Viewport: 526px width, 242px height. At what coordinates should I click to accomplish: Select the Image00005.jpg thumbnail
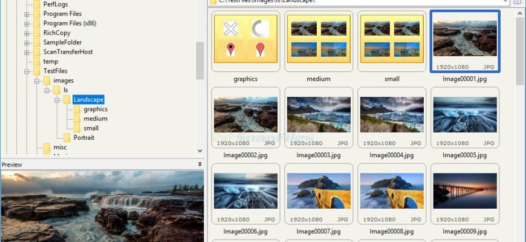(x=465, y=117)
